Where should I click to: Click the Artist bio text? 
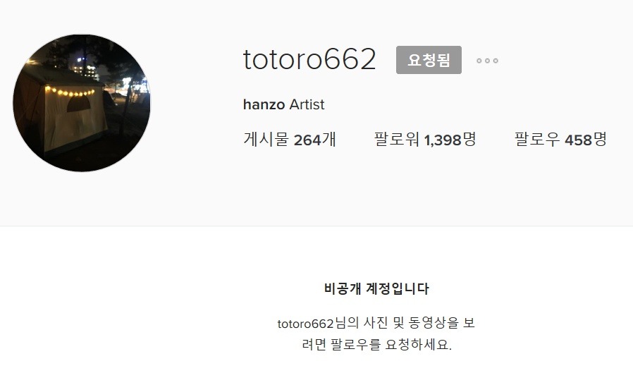307,104
